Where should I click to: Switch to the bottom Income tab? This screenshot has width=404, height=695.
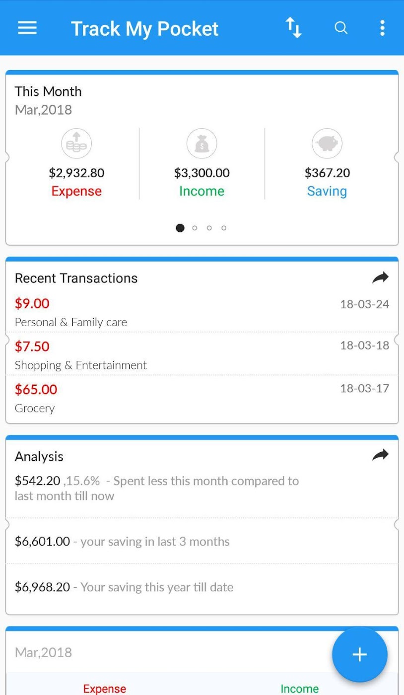tap(299, 688)
